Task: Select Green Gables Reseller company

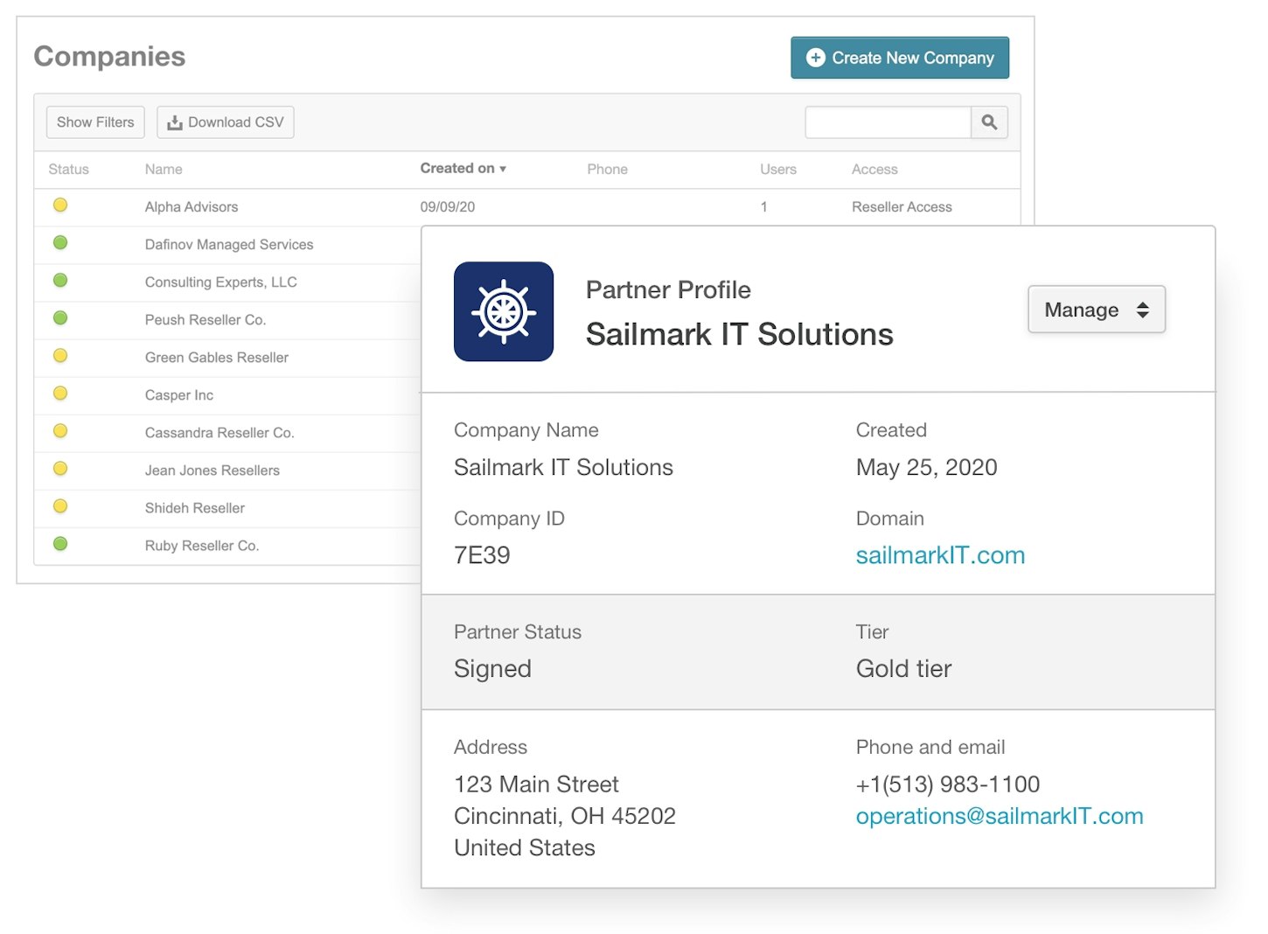Action: pyautogui.click(x=217, y=358)
